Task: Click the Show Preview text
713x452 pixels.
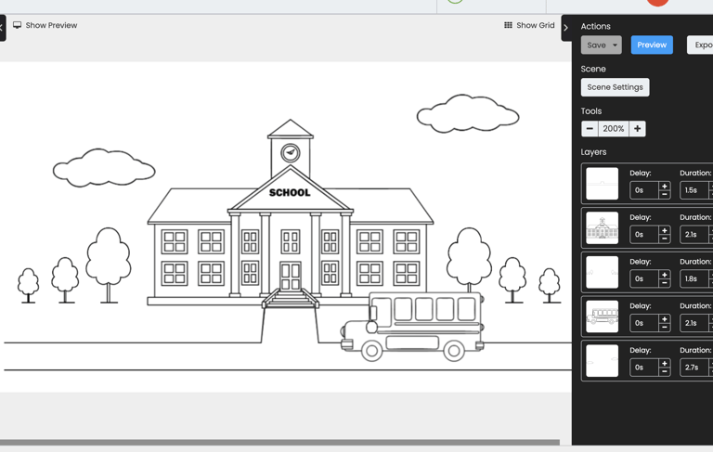Action: tap(51, 25)
